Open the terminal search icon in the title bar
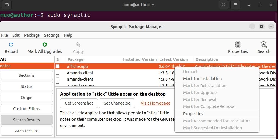This screenshot has width=278, height=139. pyautogui.click(x=224, y=5)
